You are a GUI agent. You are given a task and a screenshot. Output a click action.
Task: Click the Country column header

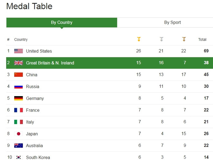21,39
